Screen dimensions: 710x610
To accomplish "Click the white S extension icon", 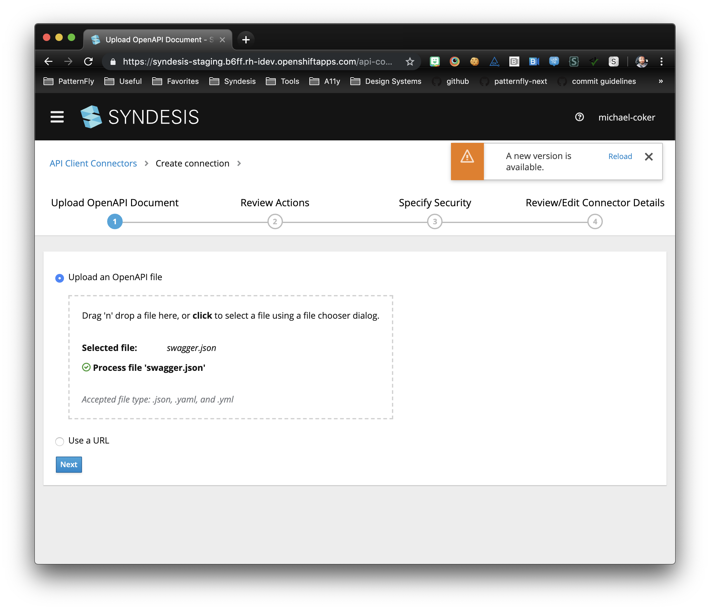I will (613, 61).
